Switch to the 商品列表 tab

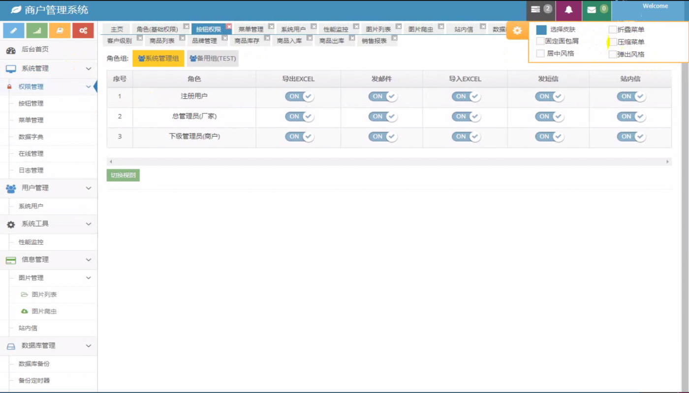click(x=162, y=41)
